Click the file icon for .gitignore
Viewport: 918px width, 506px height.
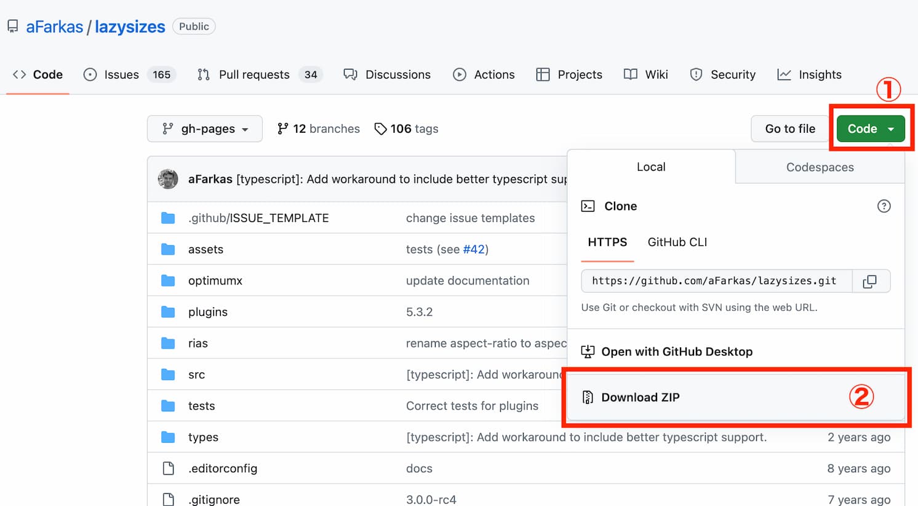[168, 499]
